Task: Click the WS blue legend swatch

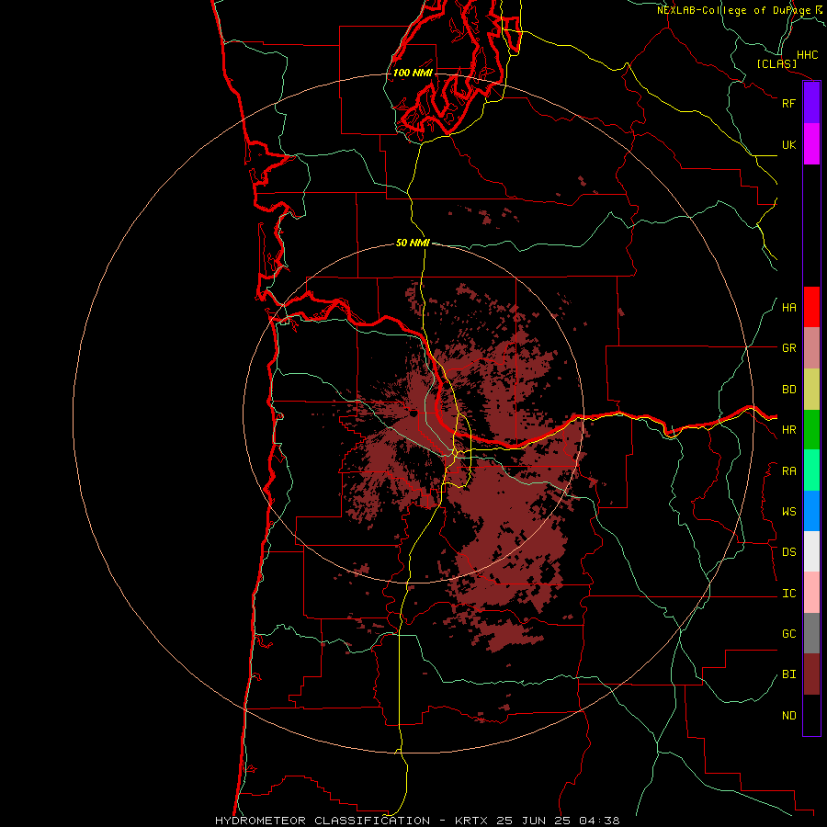Action: click(x=811, y=511)
